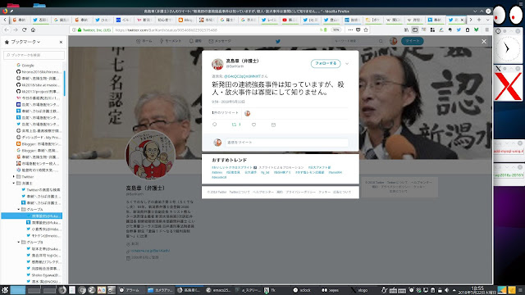The image size is (525, 295).
Task: Open the Firefox home page
Action: pyautogui.click(x=33, y=29)
